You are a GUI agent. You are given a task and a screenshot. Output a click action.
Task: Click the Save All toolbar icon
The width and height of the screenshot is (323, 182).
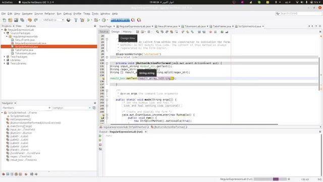pyautogui.click(x=22, y=20)
